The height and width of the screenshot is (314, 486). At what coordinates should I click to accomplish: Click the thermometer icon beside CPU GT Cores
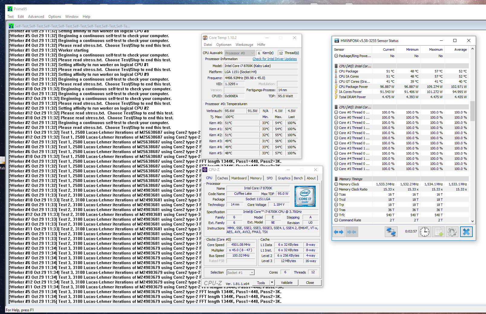(x=336, y=82)
